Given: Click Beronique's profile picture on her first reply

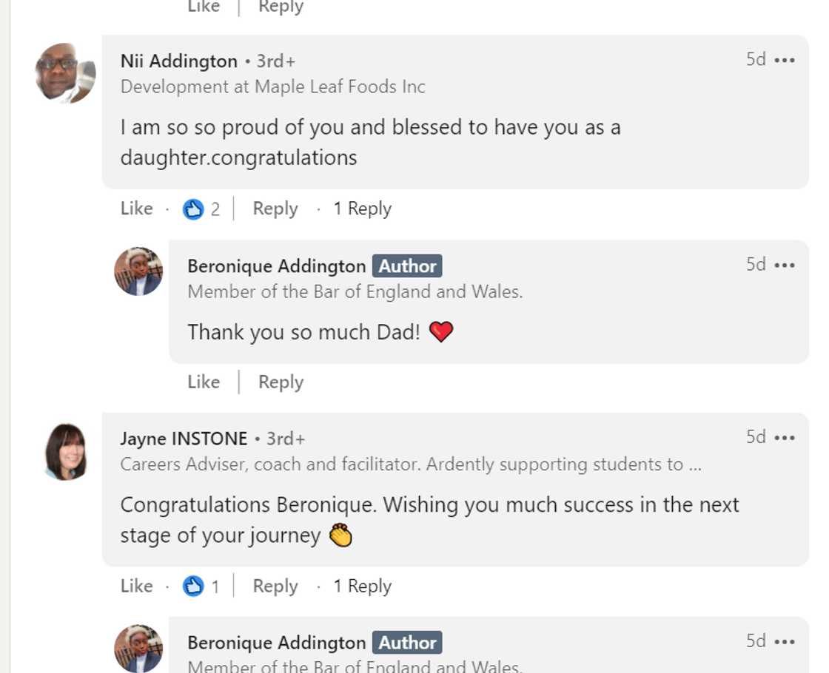Looking at the screenshot, I should tap(138, 272).
